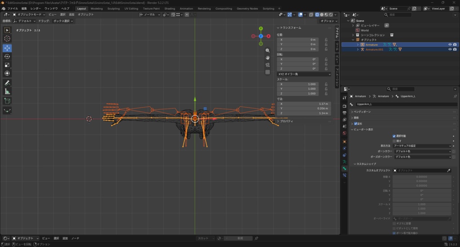460x247 pixels.
Task: Toggle the 選択可能 checkbox
Action: click(394, 136)
